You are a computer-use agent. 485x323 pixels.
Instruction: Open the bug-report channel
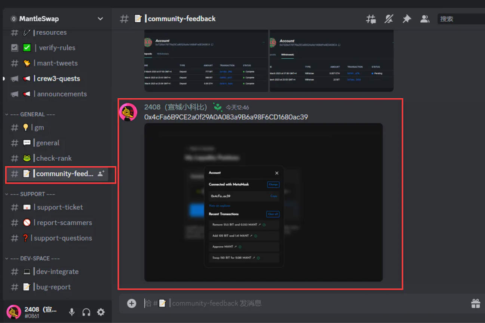pyautogui.click(x=57, y=287)
